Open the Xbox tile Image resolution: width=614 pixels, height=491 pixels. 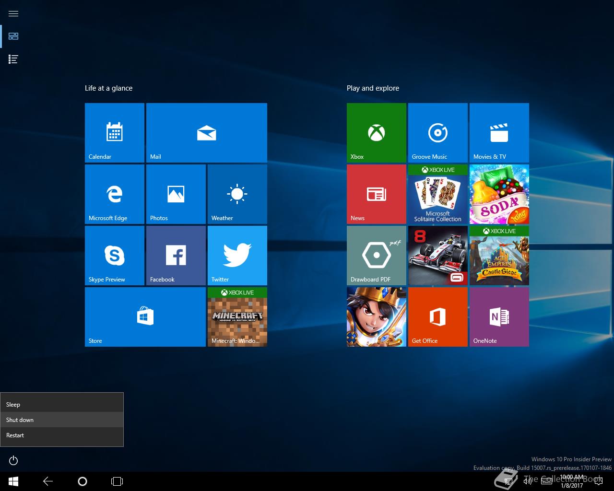377,133
